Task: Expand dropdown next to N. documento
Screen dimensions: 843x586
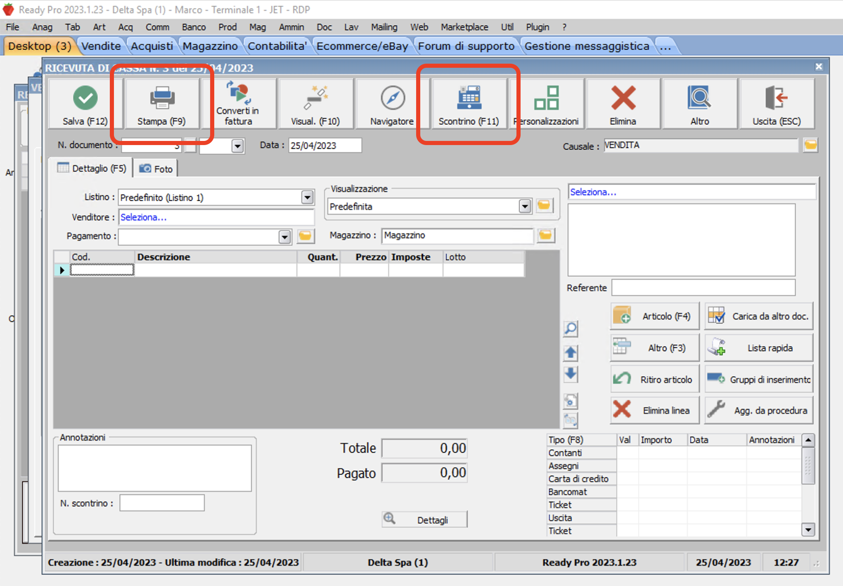Action: [x=237, y=146]
